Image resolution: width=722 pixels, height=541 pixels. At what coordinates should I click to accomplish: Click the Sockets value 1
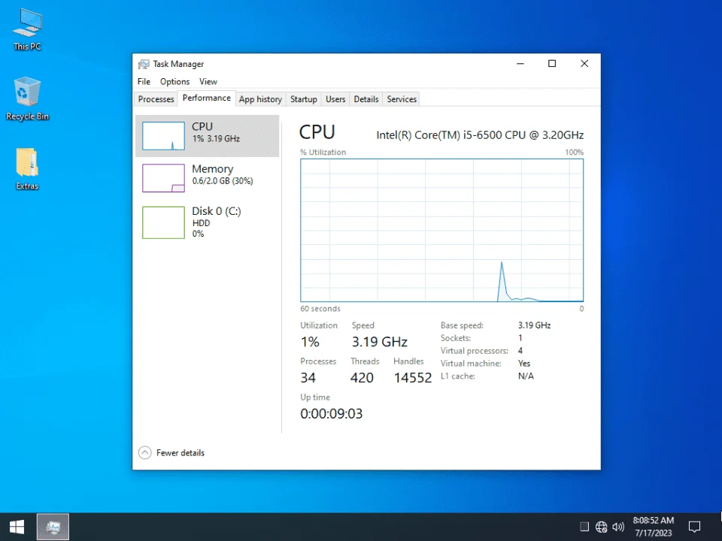coord(520,338)
